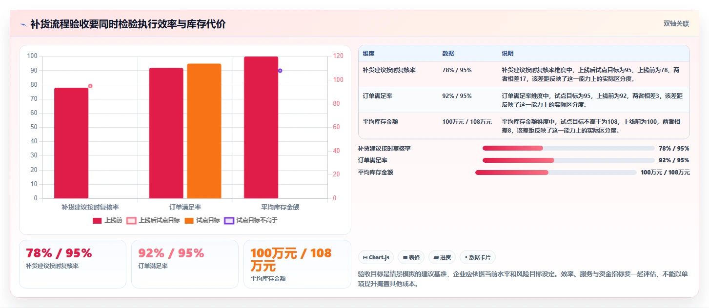Click the orange 订单满足率 target bar
Screen dimensions: 709x308
click(x=204, y=131)
